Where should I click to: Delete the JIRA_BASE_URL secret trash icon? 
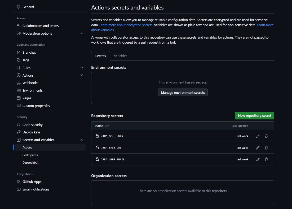[x=266, y=148]
